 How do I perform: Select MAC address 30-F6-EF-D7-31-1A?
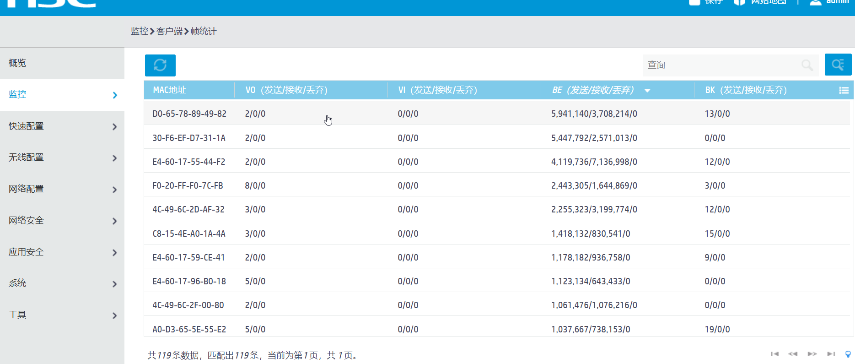tap(189, 138)
